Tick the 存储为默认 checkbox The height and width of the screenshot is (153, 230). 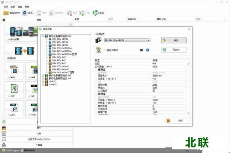tap(105, 50)
